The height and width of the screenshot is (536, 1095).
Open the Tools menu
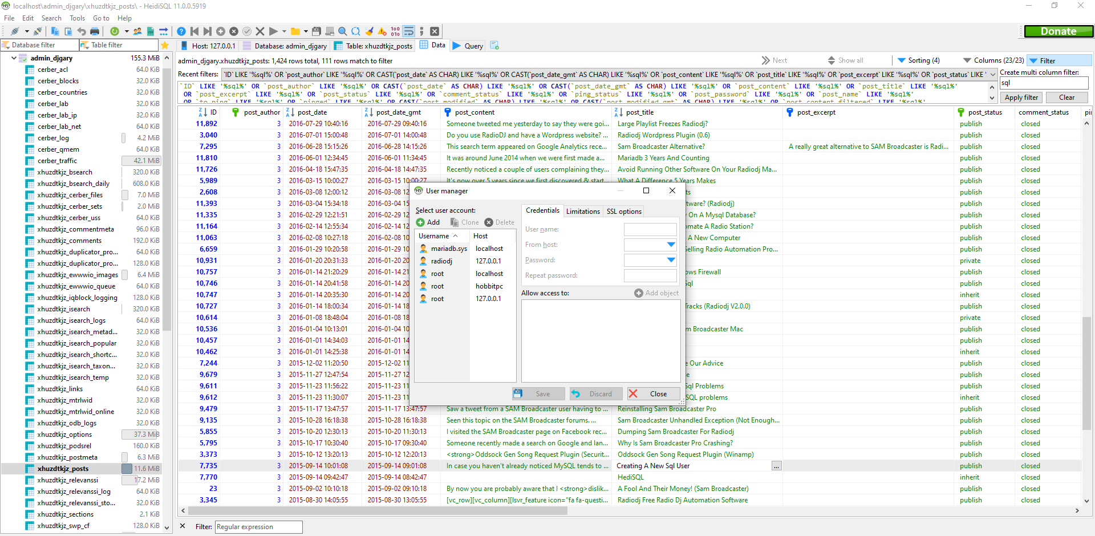(77, 18)
